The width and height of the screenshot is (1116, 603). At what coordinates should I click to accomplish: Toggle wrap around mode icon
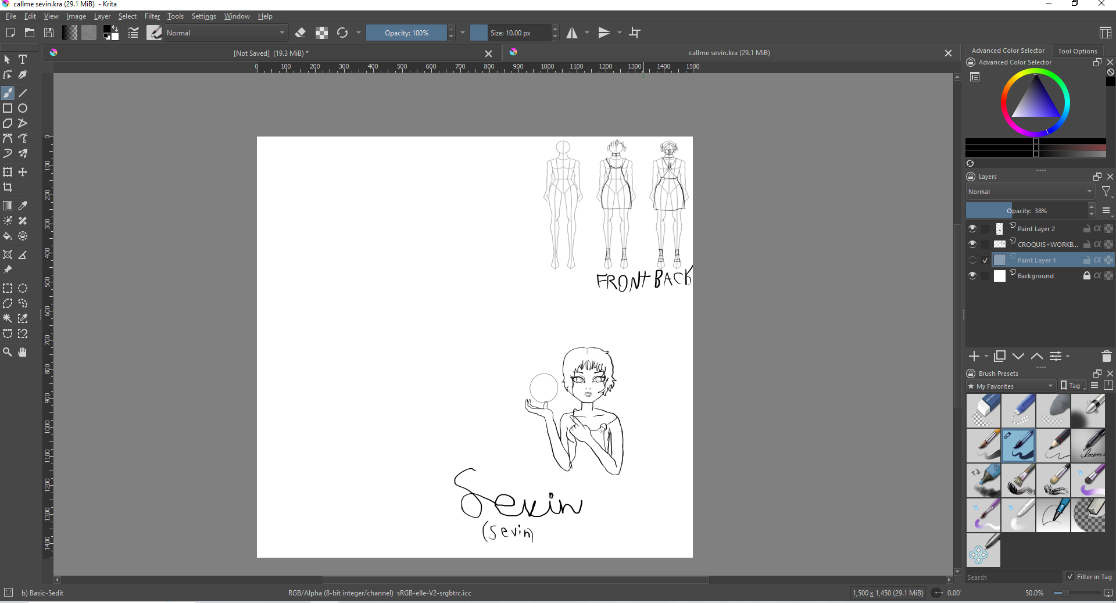635,33
